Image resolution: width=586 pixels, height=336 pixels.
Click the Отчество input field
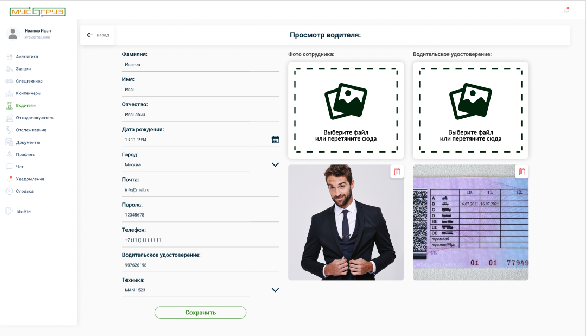[200, 115]
